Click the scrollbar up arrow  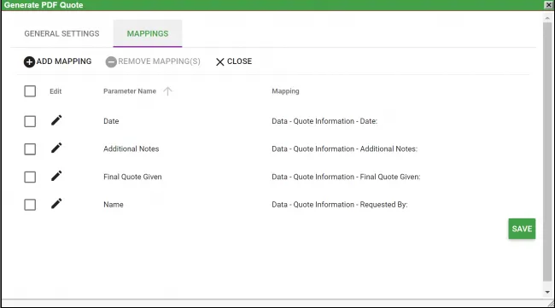(x=547, y=17)
